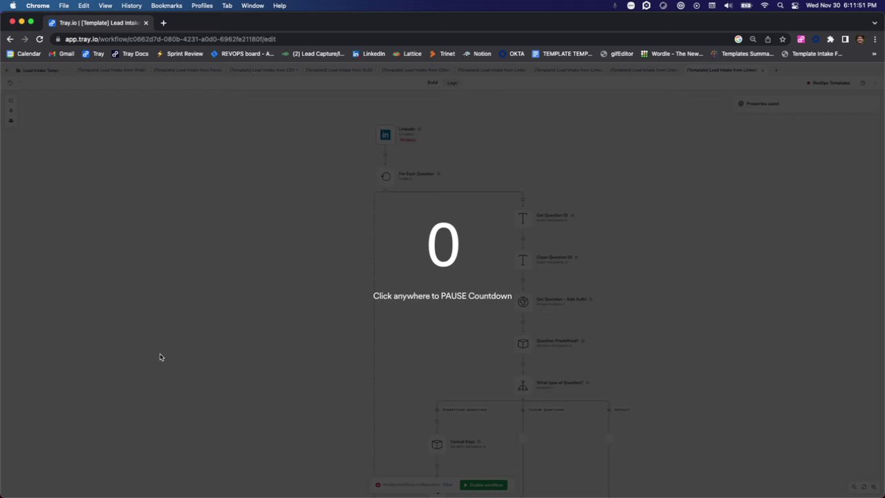Open the Clean Question ID text step
Viewport: 885px width, 498px height.
523,260
